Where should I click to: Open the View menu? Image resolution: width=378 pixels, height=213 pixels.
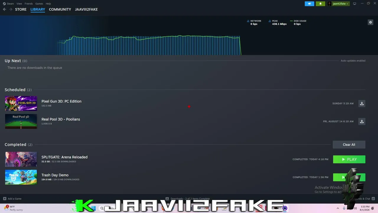click(19, 4)
